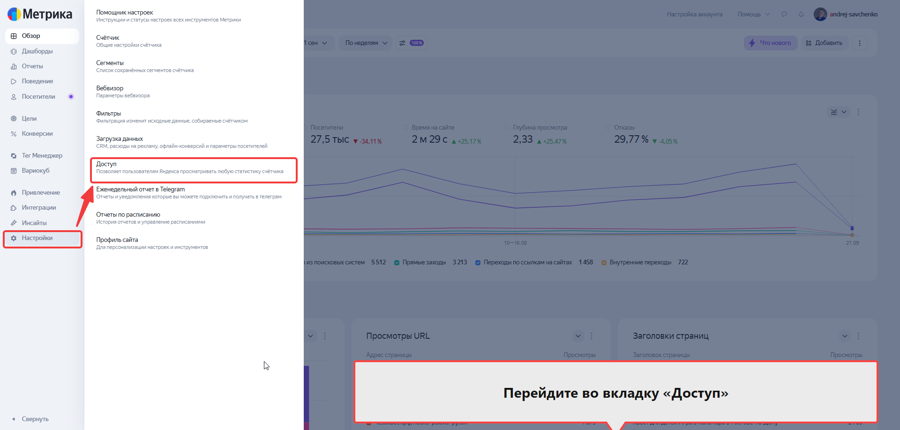Click the Поведение play icon in sidebar
900x430 pixels.
point(14,81)
